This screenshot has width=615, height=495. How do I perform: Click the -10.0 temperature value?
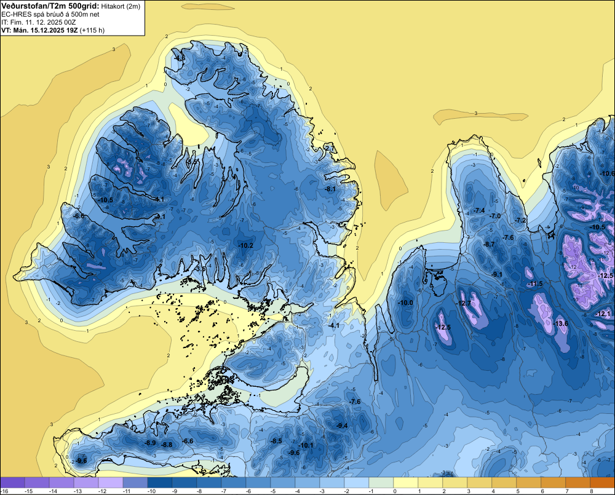405,303
